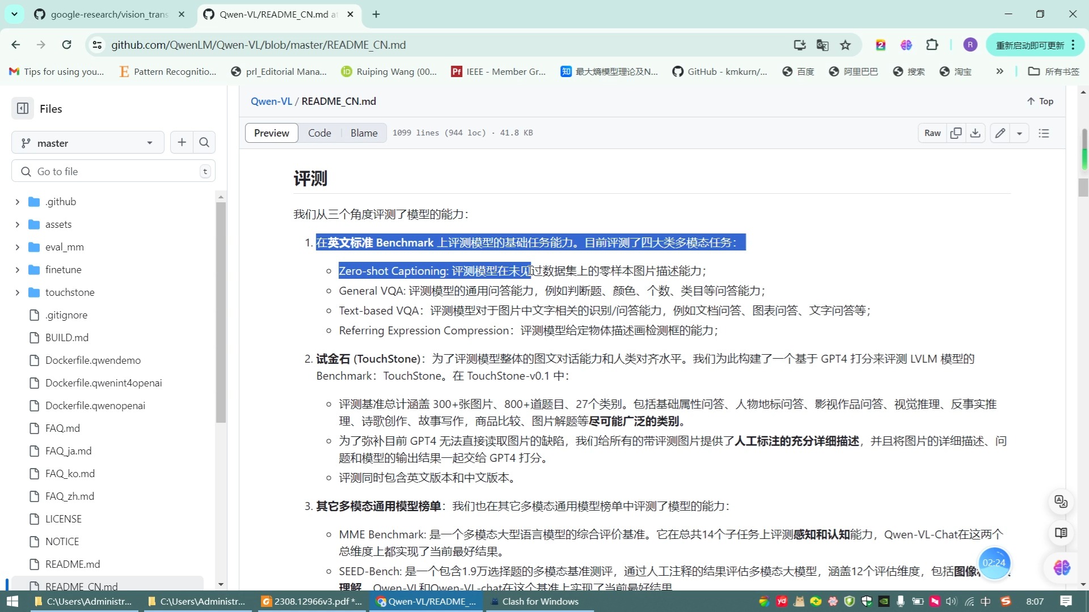Open Windows Start menu
Screen dimensions: 1089x612
12,601
